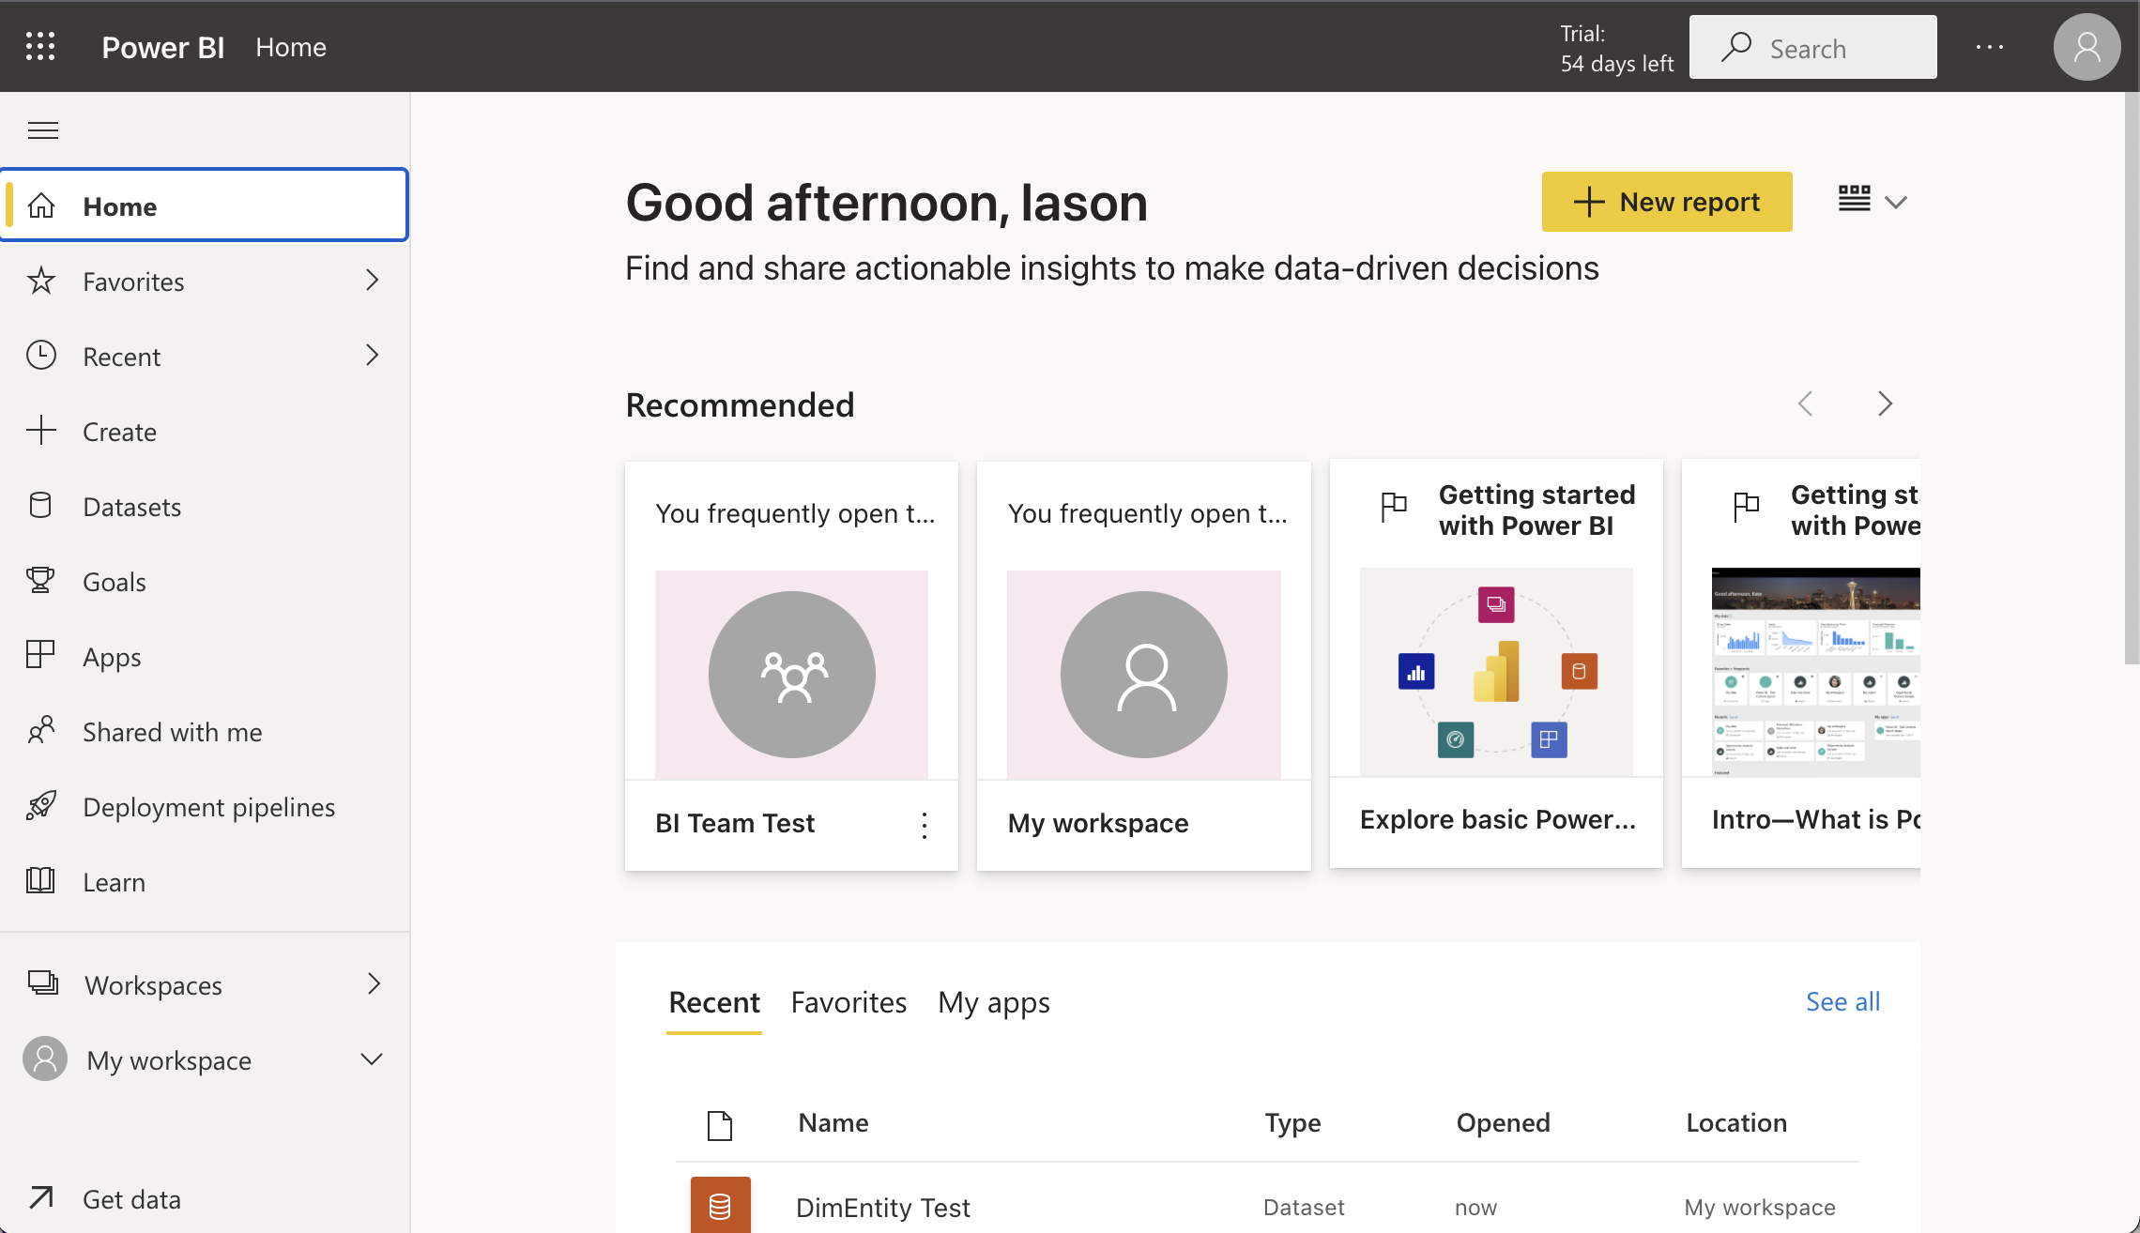Screen dimensions: 2140x1233
Task: Open the user profile avatar in header
Action: 2086,47
